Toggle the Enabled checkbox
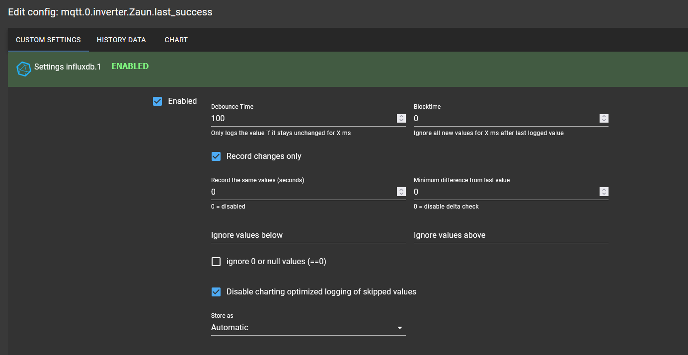The height and width of the screenshot is (355, 688). [x=157, y=101]
